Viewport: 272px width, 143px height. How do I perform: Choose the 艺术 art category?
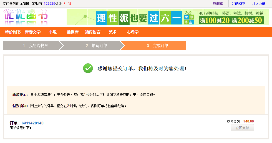point(113,32)
